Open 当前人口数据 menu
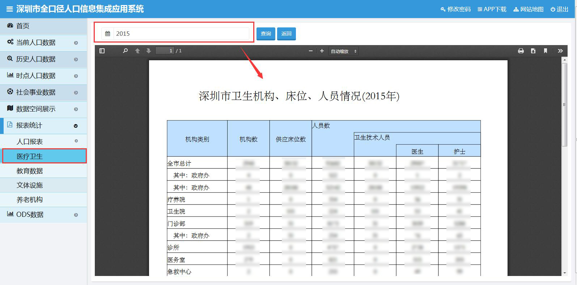577x285 pixels. (x=43, y=43)
